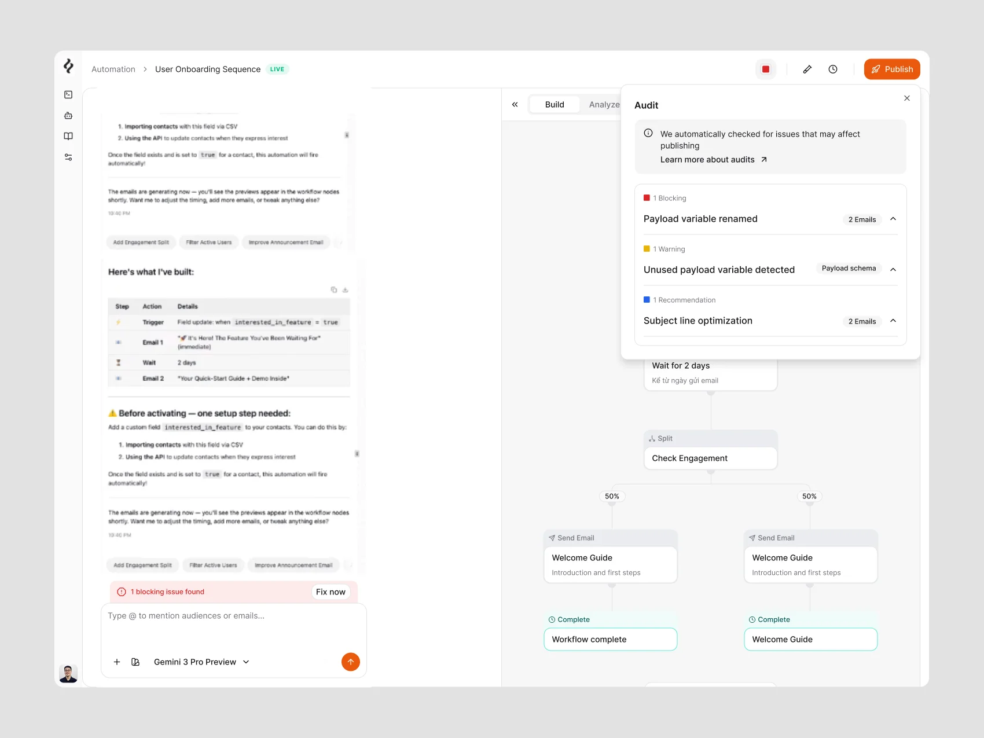The width and height of the screenshot is (984, 738).
Task: Click the plus attach icon in chat
Action: 117,662
